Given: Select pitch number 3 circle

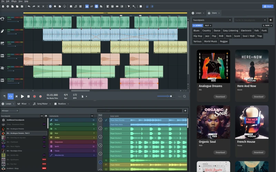Looking at the screenshot, I should (100, 137).
